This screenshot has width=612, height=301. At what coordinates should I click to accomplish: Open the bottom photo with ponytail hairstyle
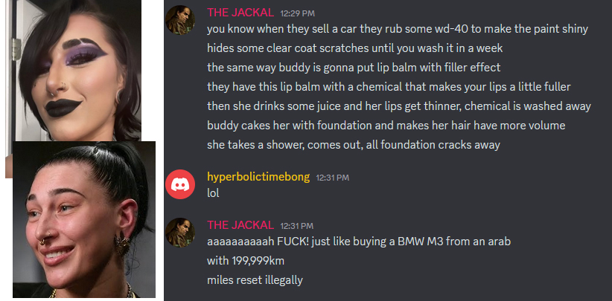pos(84,219)
